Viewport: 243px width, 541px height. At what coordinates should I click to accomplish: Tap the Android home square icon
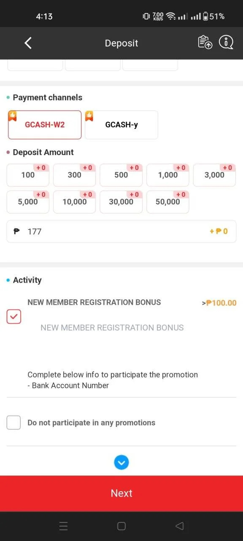(x=121, y=526)
